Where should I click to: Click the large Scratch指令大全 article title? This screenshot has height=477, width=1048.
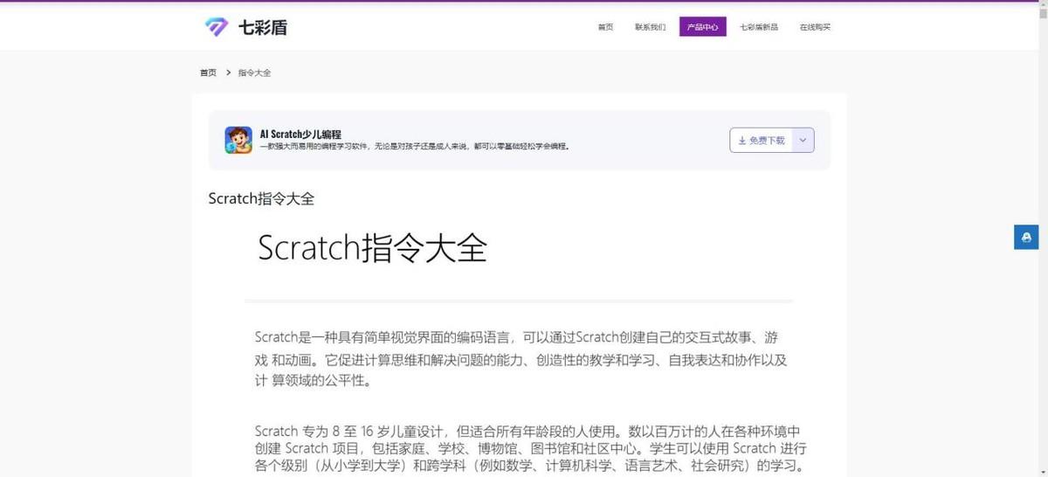point(372,248)
